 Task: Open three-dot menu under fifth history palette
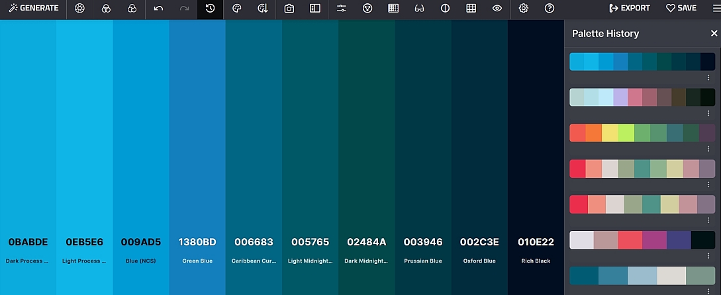click(x=708, y=220)
